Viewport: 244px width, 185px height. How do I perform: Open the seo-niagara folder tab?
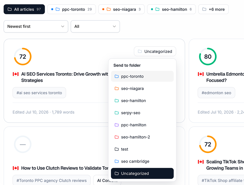(x=121, y=9)
